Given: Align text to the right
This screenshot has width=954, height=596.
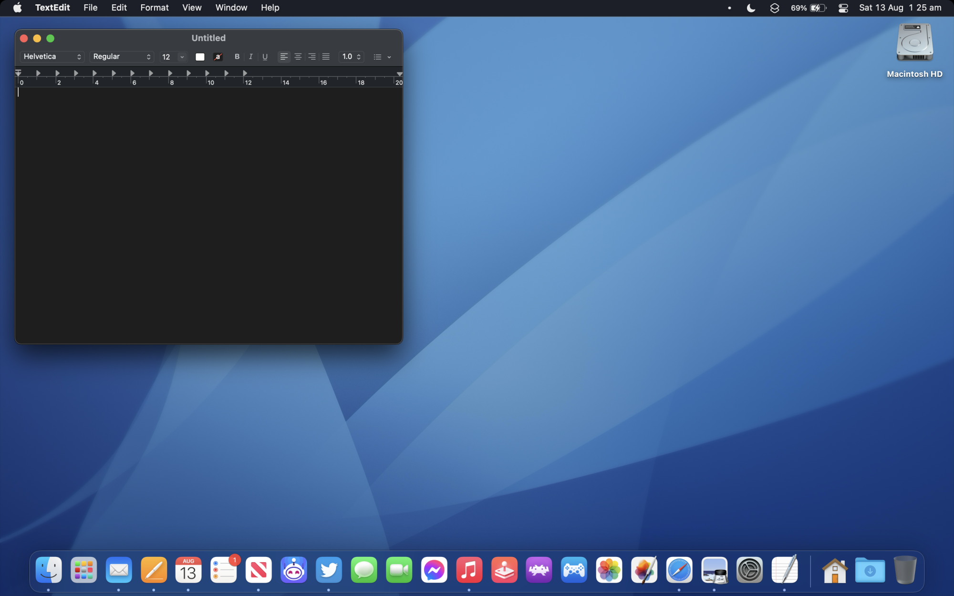Looking at the screenshot, I should point(312,57).
